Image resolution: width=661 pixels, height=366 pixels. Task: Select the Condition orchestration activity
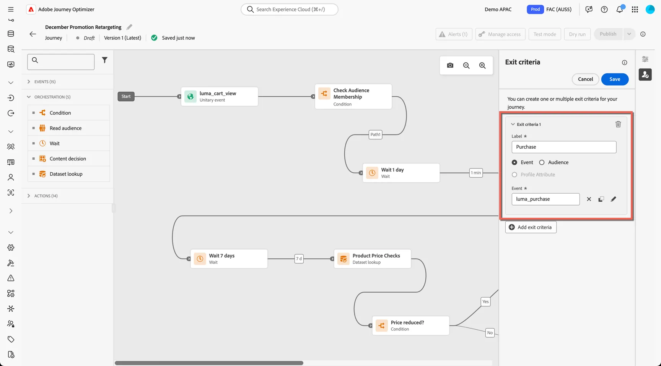click(x=69, y=113)
